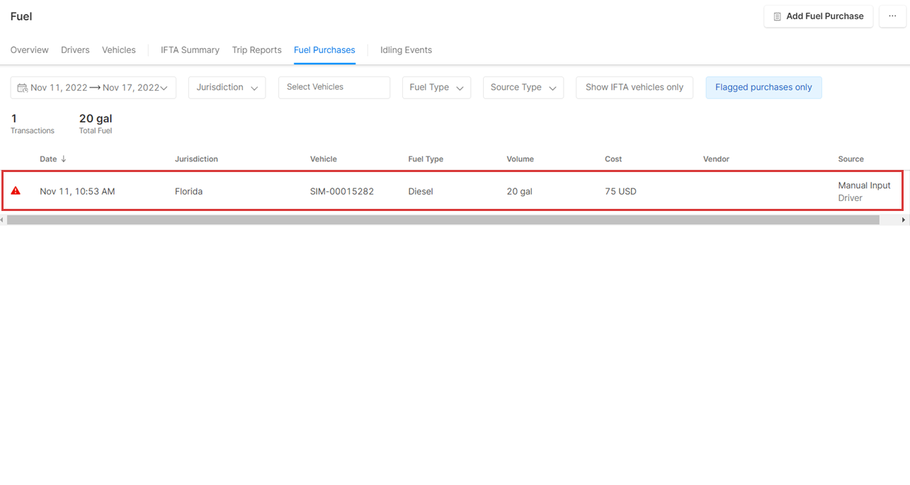Go to the Idling Events tab

click(406, 50)
